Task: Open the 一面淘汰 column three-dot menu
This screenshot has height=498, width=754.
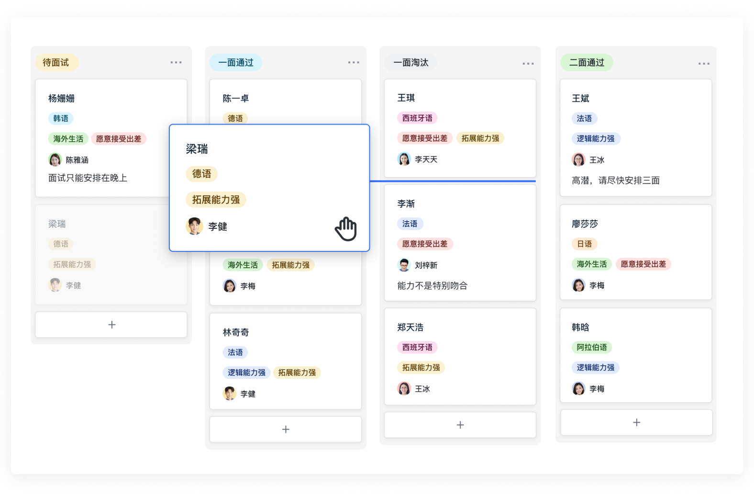Action: [x=528, y=63]
